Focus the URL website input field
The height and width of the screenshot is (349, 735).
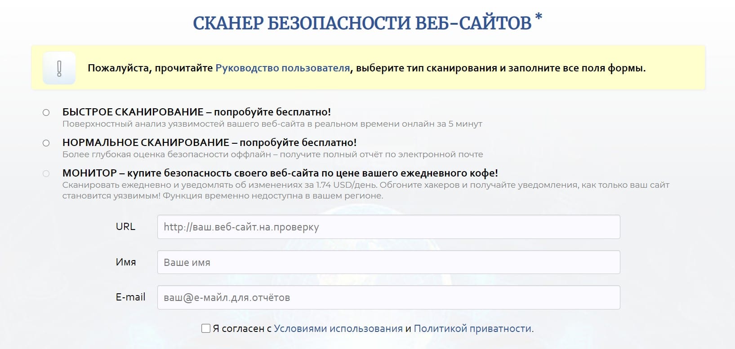(388, 227)
